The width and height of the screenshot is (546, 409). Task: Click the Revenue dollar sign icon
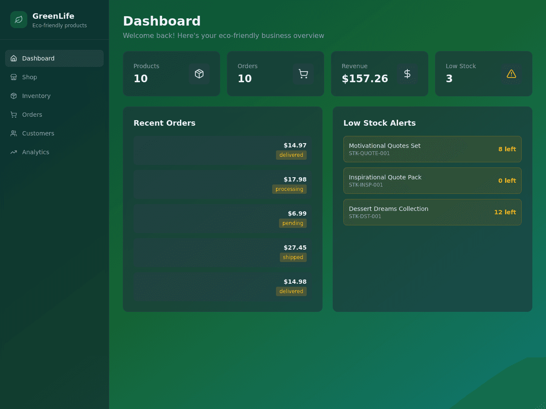click(x=407, y=74)
